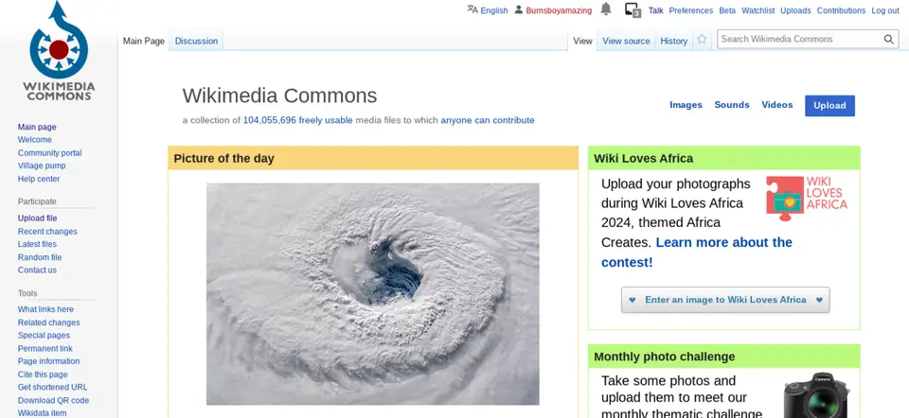Click the Wikimedia Commons logo

pos(59,50)
